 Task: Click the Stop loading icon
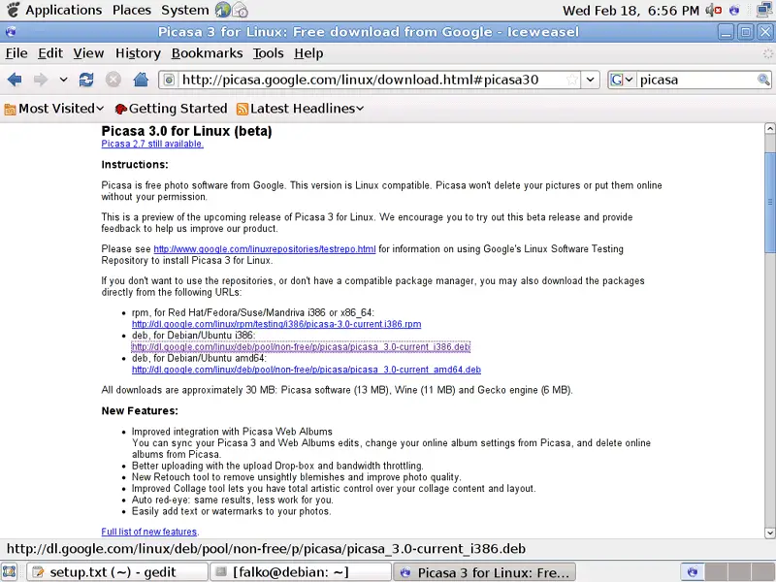coord(113,80)
